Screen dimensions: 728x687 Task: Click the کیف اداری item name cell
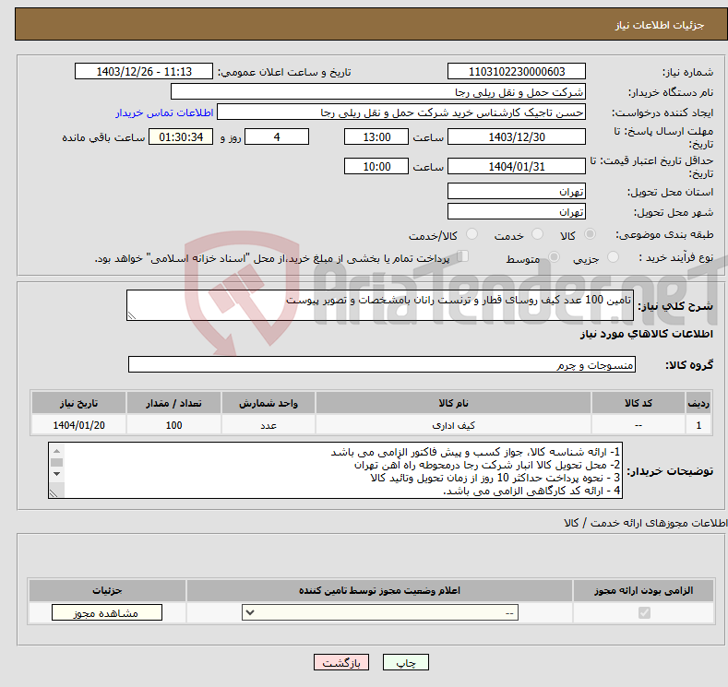click(453, 425)
